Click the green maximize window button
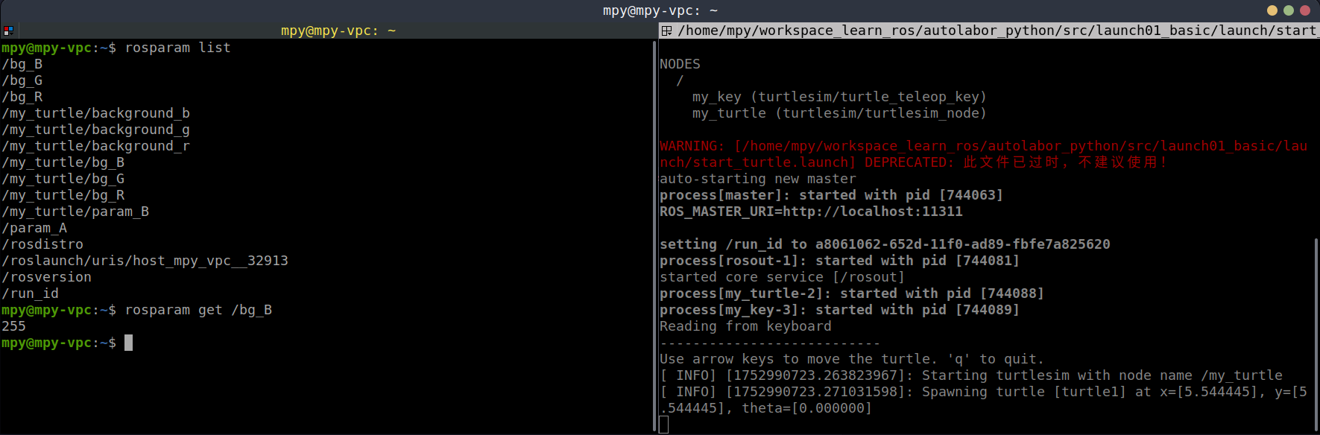1320x435 pixels. pyautogui.click(x=1288, y=10)
